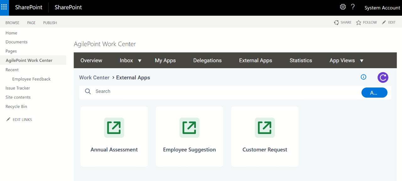
Task: Open Issue Tracker in left navigation
Action: [18, 88]
